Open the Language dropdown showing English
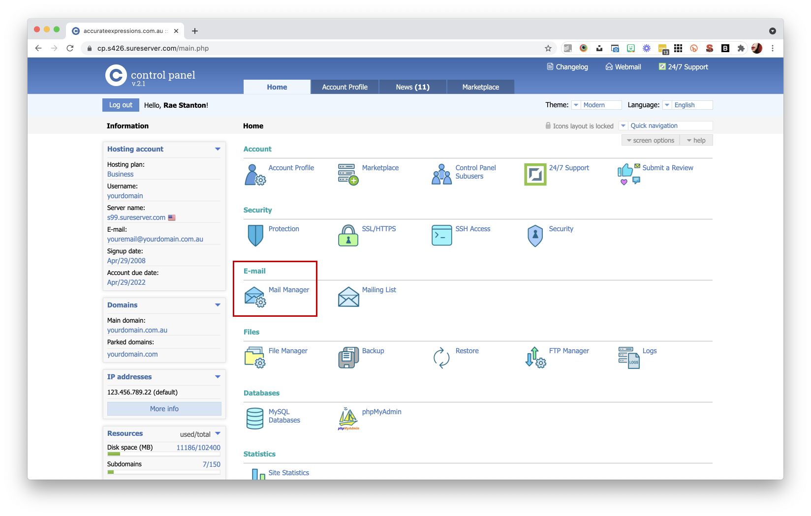 (x=687, y=105)
